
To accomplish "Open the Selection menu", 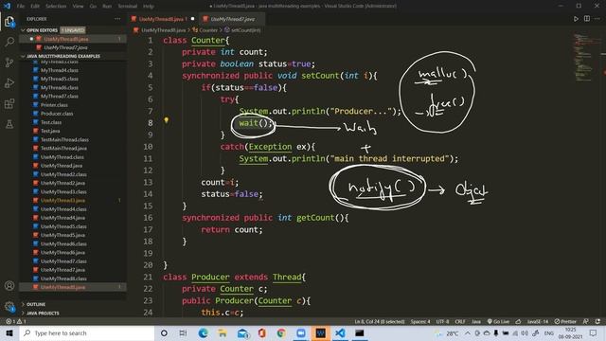I will (x=56, y=7).
